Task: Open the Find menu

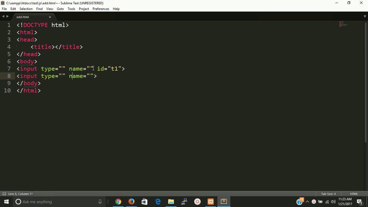Action: pyautogui.click(x=39, y=9)
